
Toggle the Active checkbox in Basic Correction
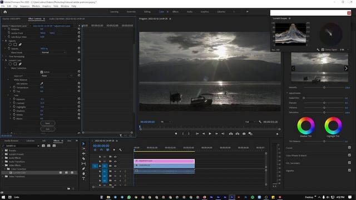pyautogui.click(x=42, y=72)
